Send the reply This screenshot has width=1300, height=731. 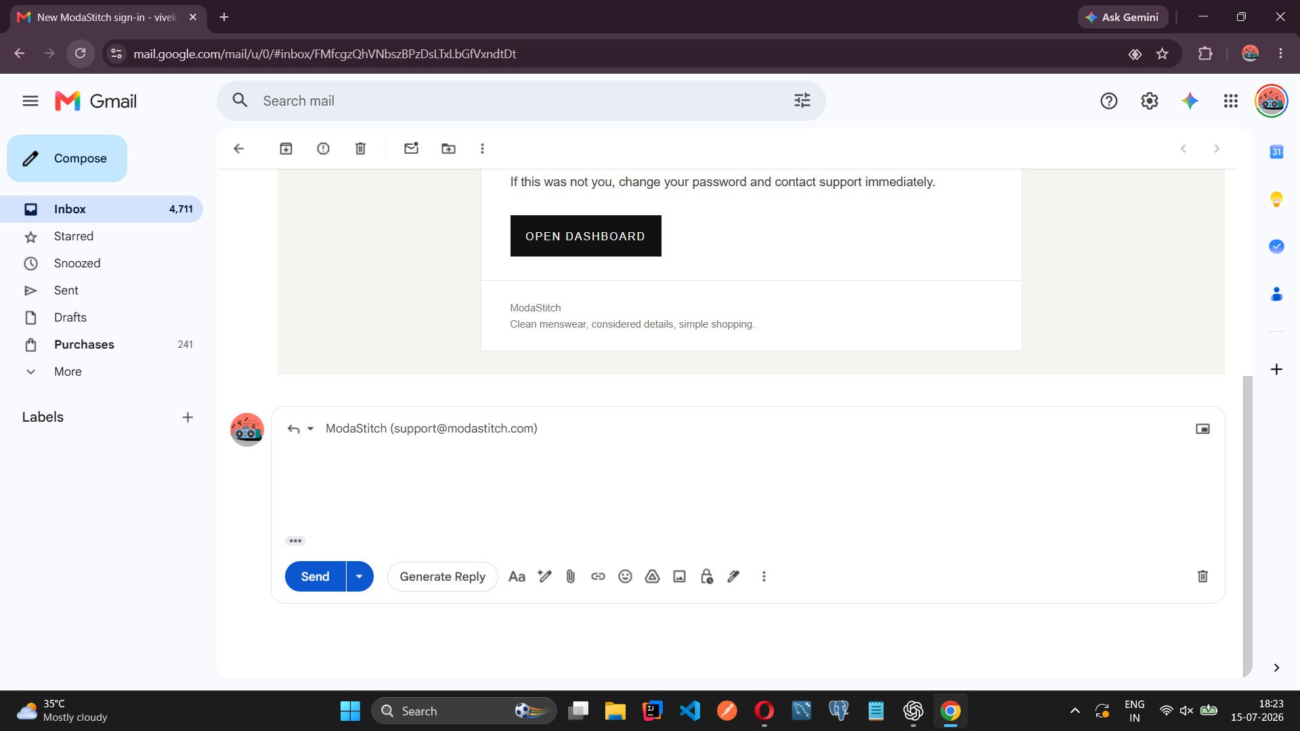315,577
